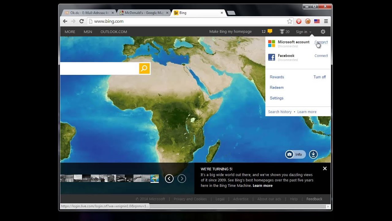
Task: Click the browser back arrow
Action: pyautogui.click(x=65, y=21)
